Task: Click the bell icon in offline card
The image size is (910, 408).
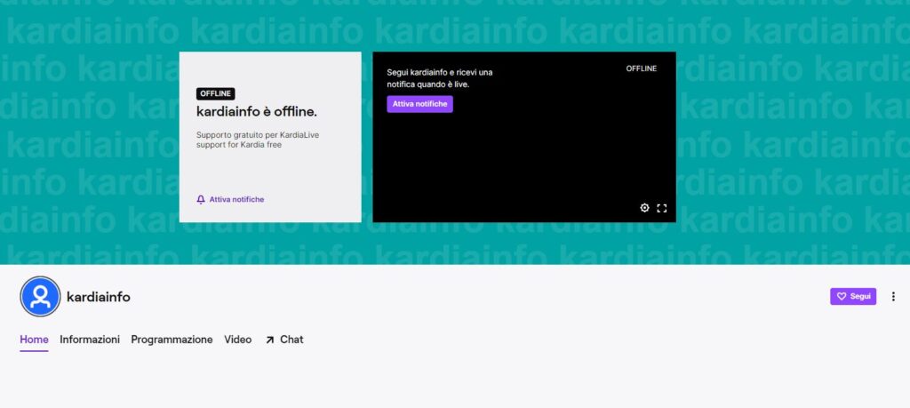Action: [201, 199]
